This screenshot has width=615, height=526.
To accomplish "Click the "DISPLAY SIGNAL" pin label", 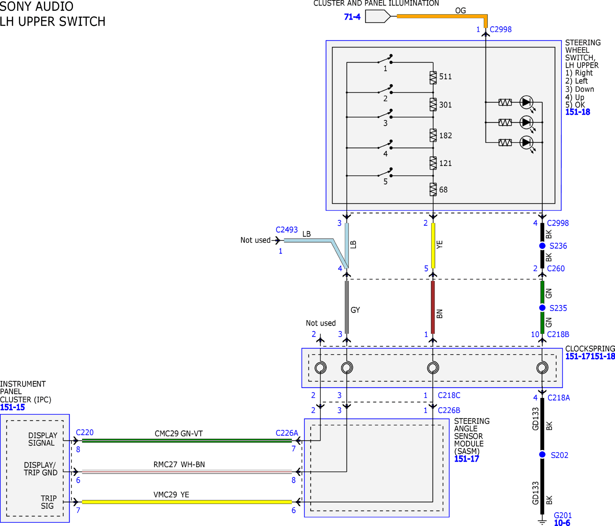I will coord(42,439).
